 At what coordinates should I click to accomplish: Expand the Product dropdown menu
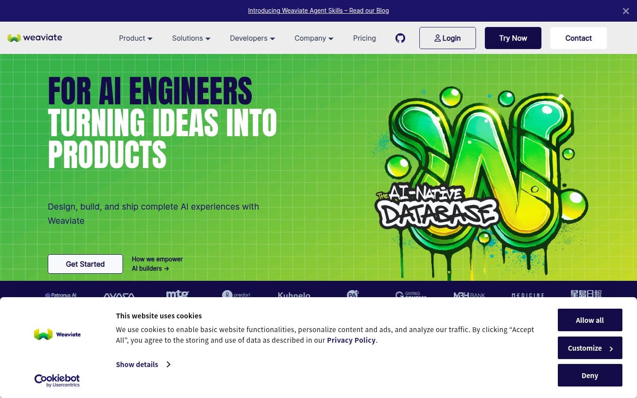pos(135,38)
